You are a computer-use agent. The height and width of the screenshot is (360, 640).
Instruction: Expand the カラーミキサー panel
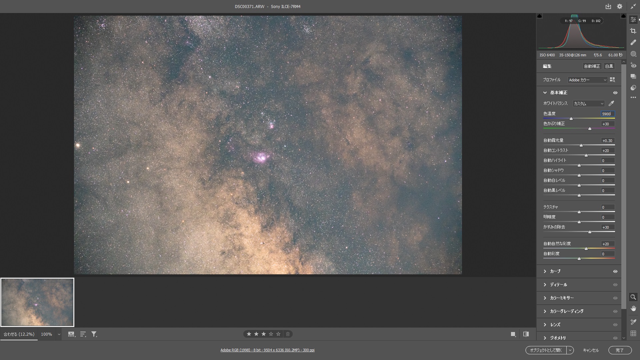coord(562,298)
